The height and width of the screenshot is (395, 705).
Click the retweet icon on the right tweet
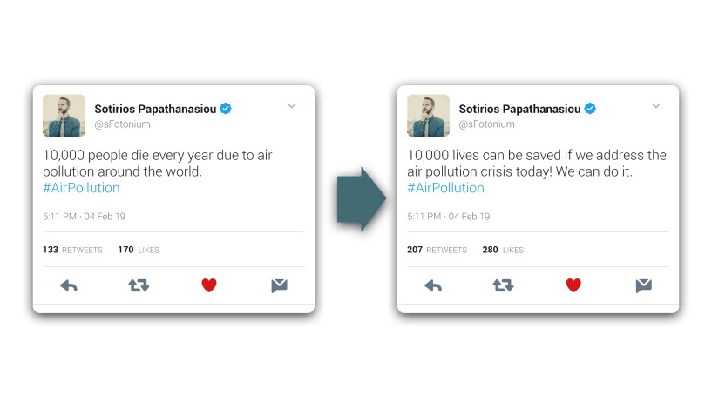coord(503,285)
